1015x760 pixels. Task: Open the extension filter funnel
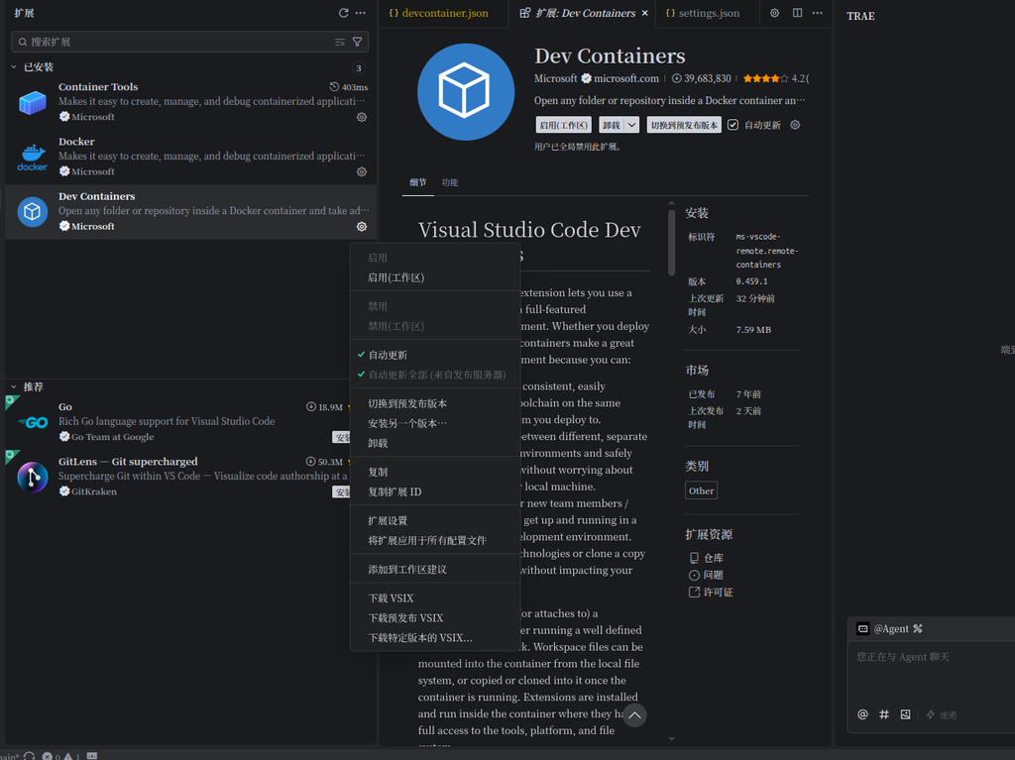357,42
